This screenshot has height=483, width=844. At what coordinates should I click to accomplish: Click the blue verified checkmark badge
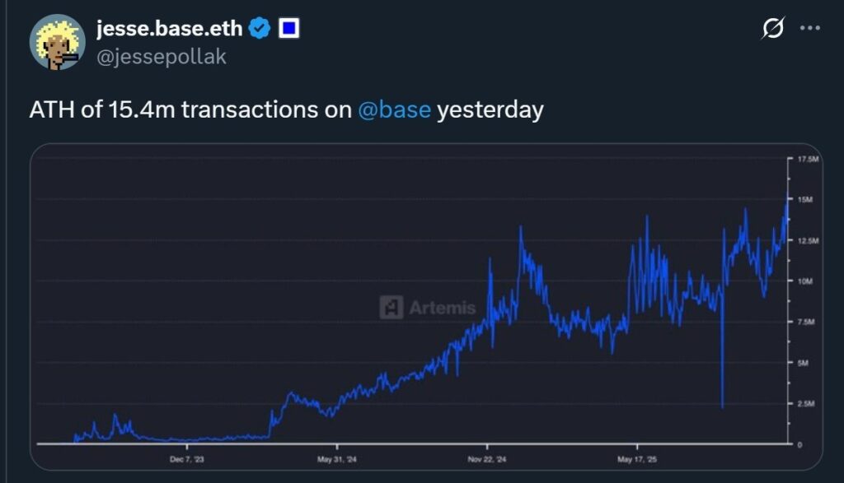[260, 29]
